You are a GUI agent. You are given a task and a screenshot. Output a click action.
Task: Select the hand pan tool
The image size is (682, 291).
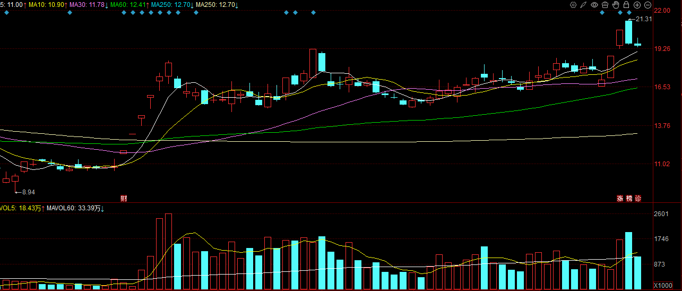(x=616, y=5)
